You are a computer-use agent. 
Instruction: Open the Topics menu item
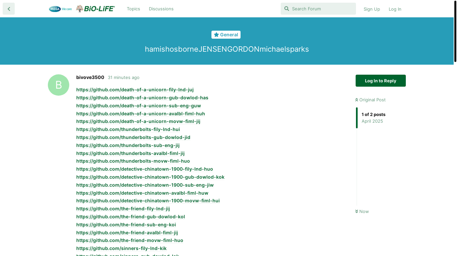[133, 9]
